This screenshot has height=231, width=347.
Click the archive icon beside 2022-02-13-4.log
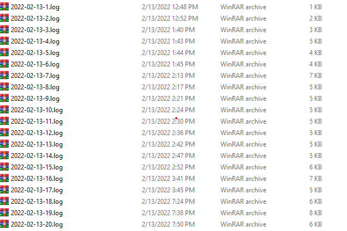pyautogui.click(x=4, y=41)
